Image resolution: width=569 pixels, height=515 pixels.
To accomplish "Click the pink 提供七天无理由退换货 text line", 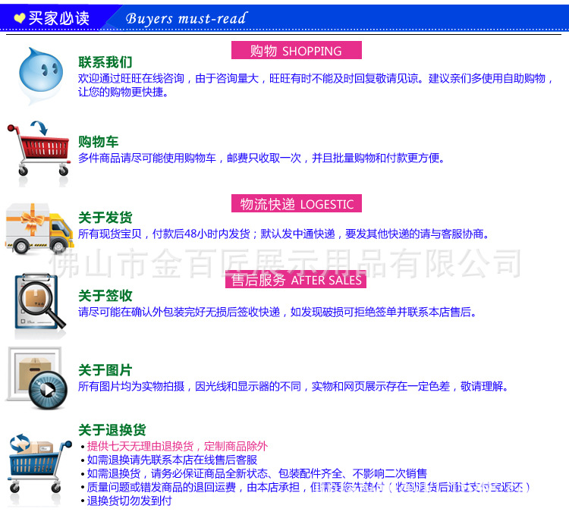I will 177,447.
